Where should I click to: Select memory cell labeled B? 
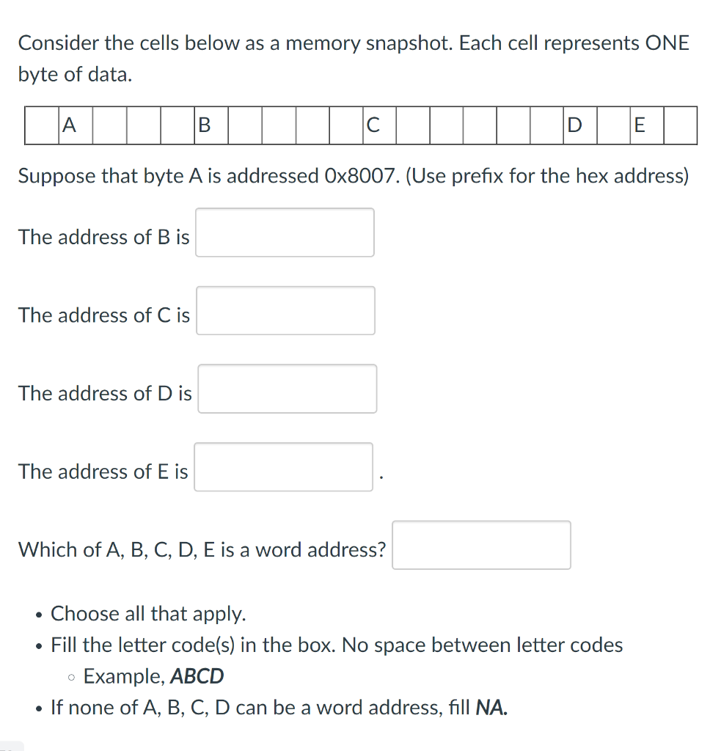211,125
